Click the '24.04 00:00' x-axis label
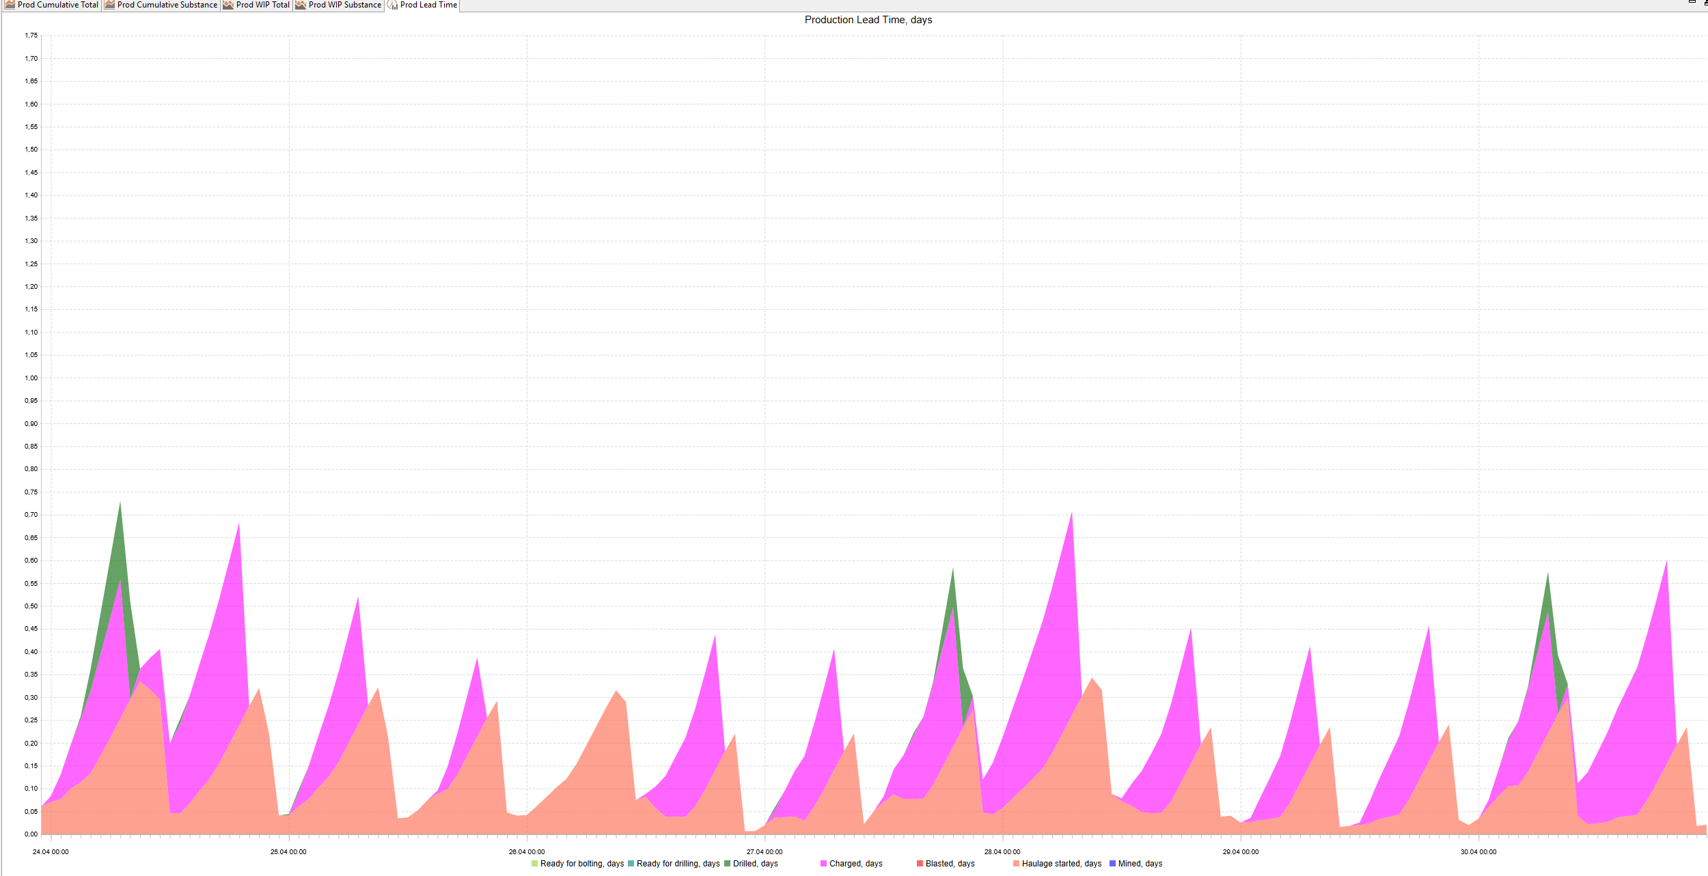1708x876 pixels. pos(51,852)
